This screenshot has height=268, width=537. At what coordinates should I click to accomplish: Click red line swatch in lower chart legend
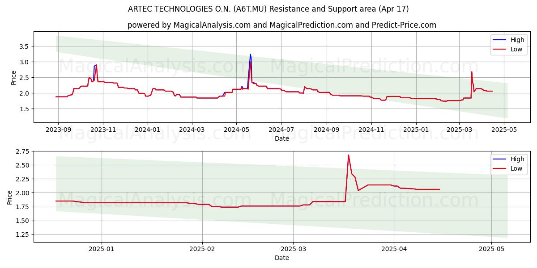point(499,169)
